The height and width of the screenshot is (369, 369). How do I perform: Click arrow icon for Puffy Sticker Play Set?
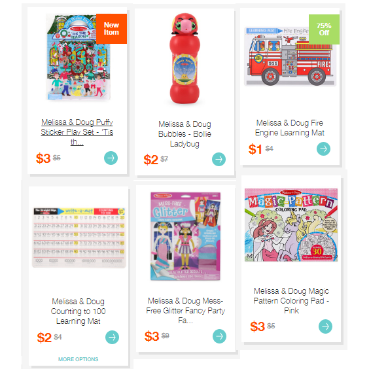[111, 158]
